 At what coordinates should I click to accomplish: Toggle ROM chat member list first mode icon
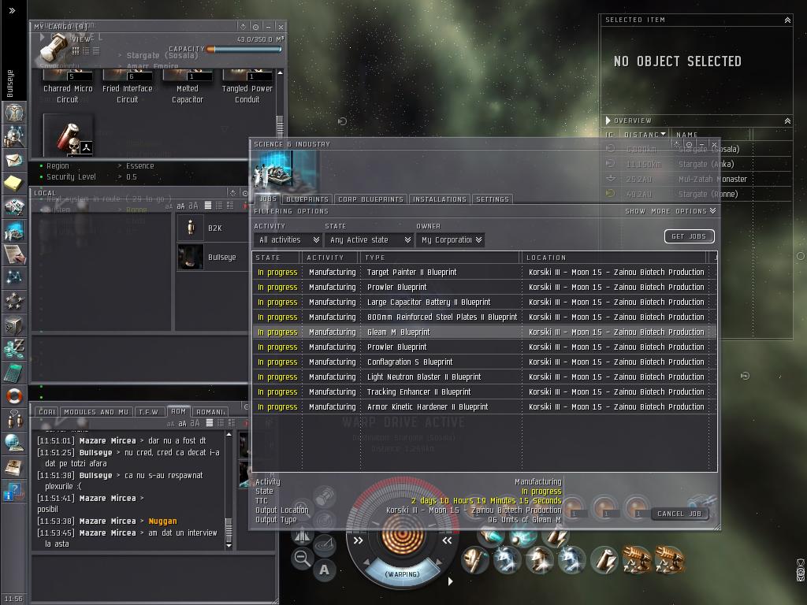tap(210, 422)
